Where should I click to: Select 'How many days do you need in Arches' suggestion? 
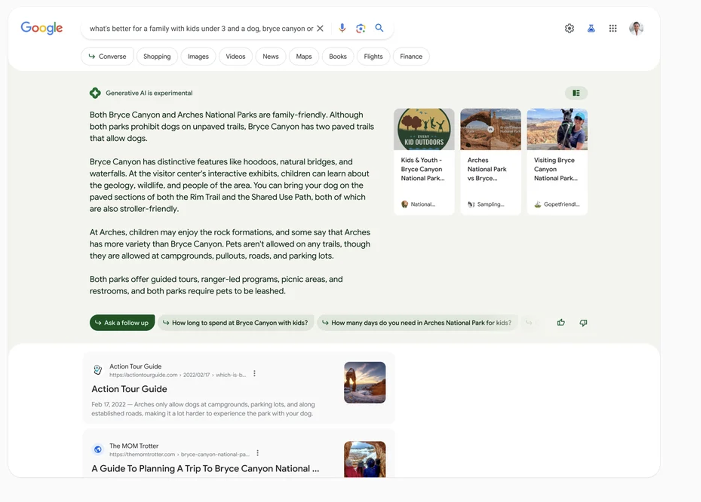click(x=417, y=323)
